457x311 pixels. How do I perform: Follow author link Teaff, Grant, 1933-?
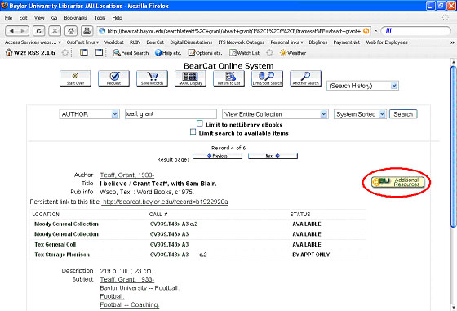pos(127,175)
